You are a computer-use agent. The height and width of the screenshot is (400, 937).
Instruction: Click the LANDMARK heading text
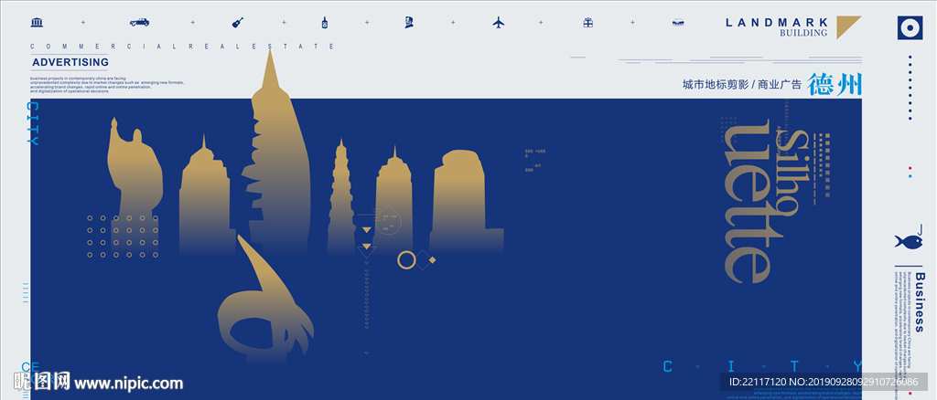777,23
